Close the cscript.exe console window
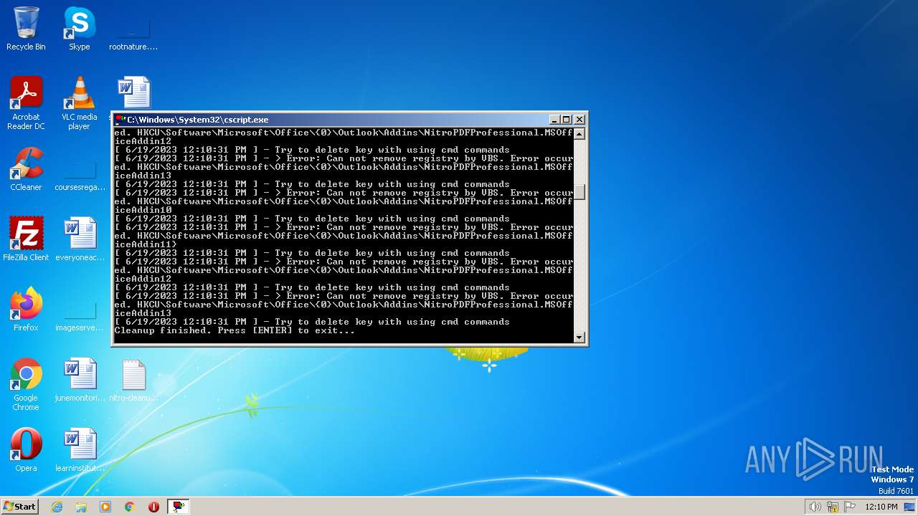Viewport: 918px width, 516px height. [579, 120]
